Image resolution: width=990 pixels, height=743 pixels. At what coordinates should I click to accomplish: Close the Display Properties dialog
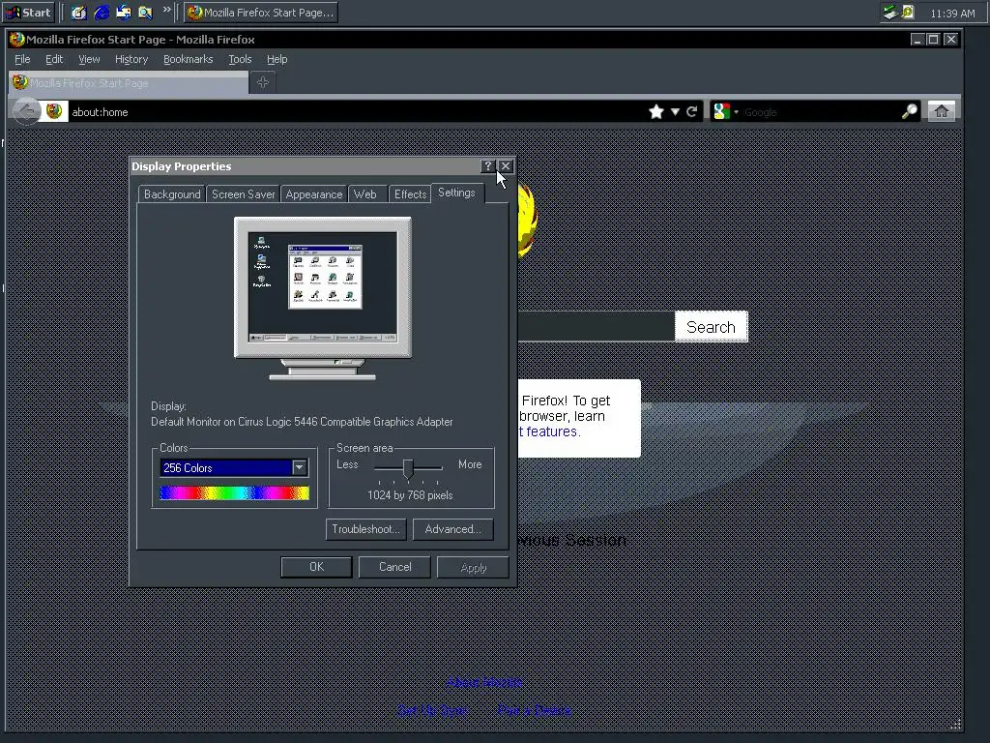coord(505,166)
